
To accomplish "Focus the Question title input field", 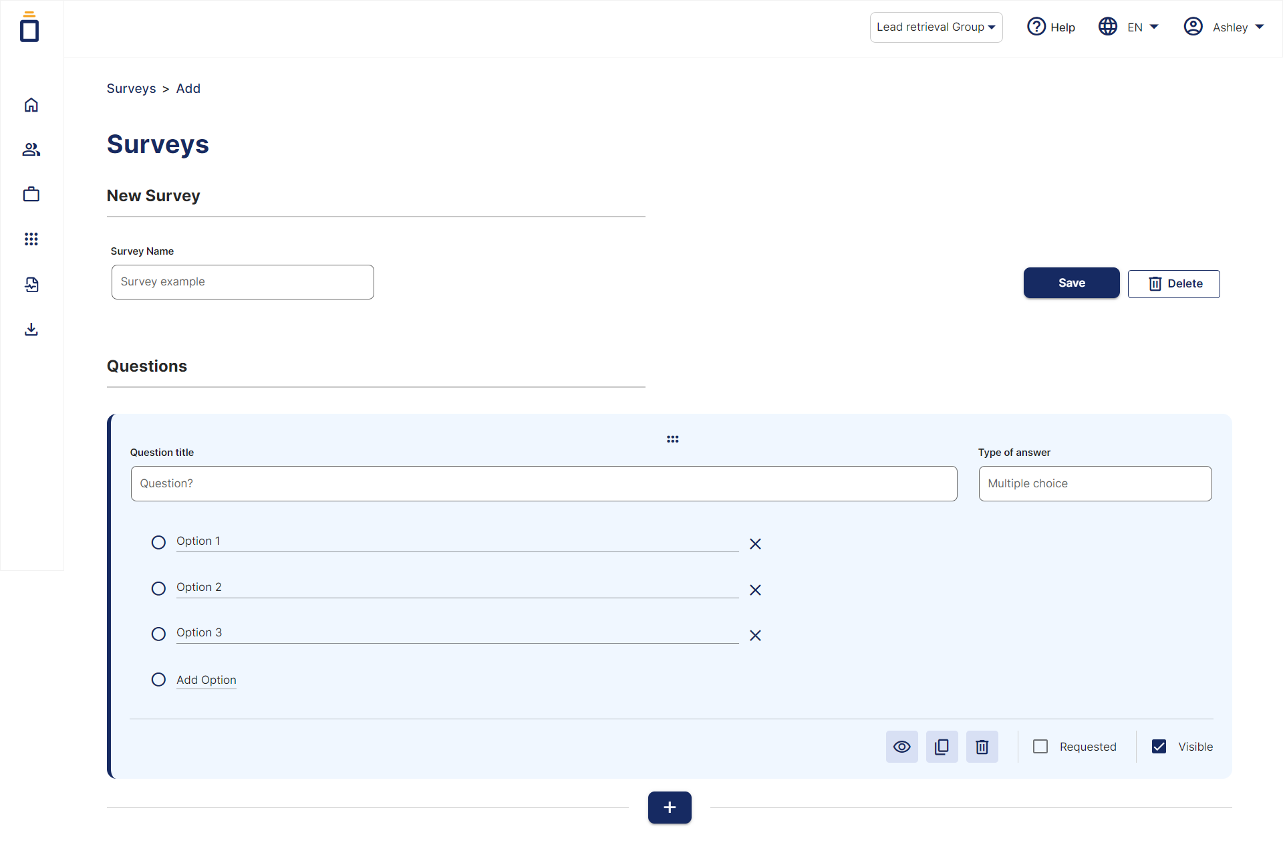I will 544,484.
